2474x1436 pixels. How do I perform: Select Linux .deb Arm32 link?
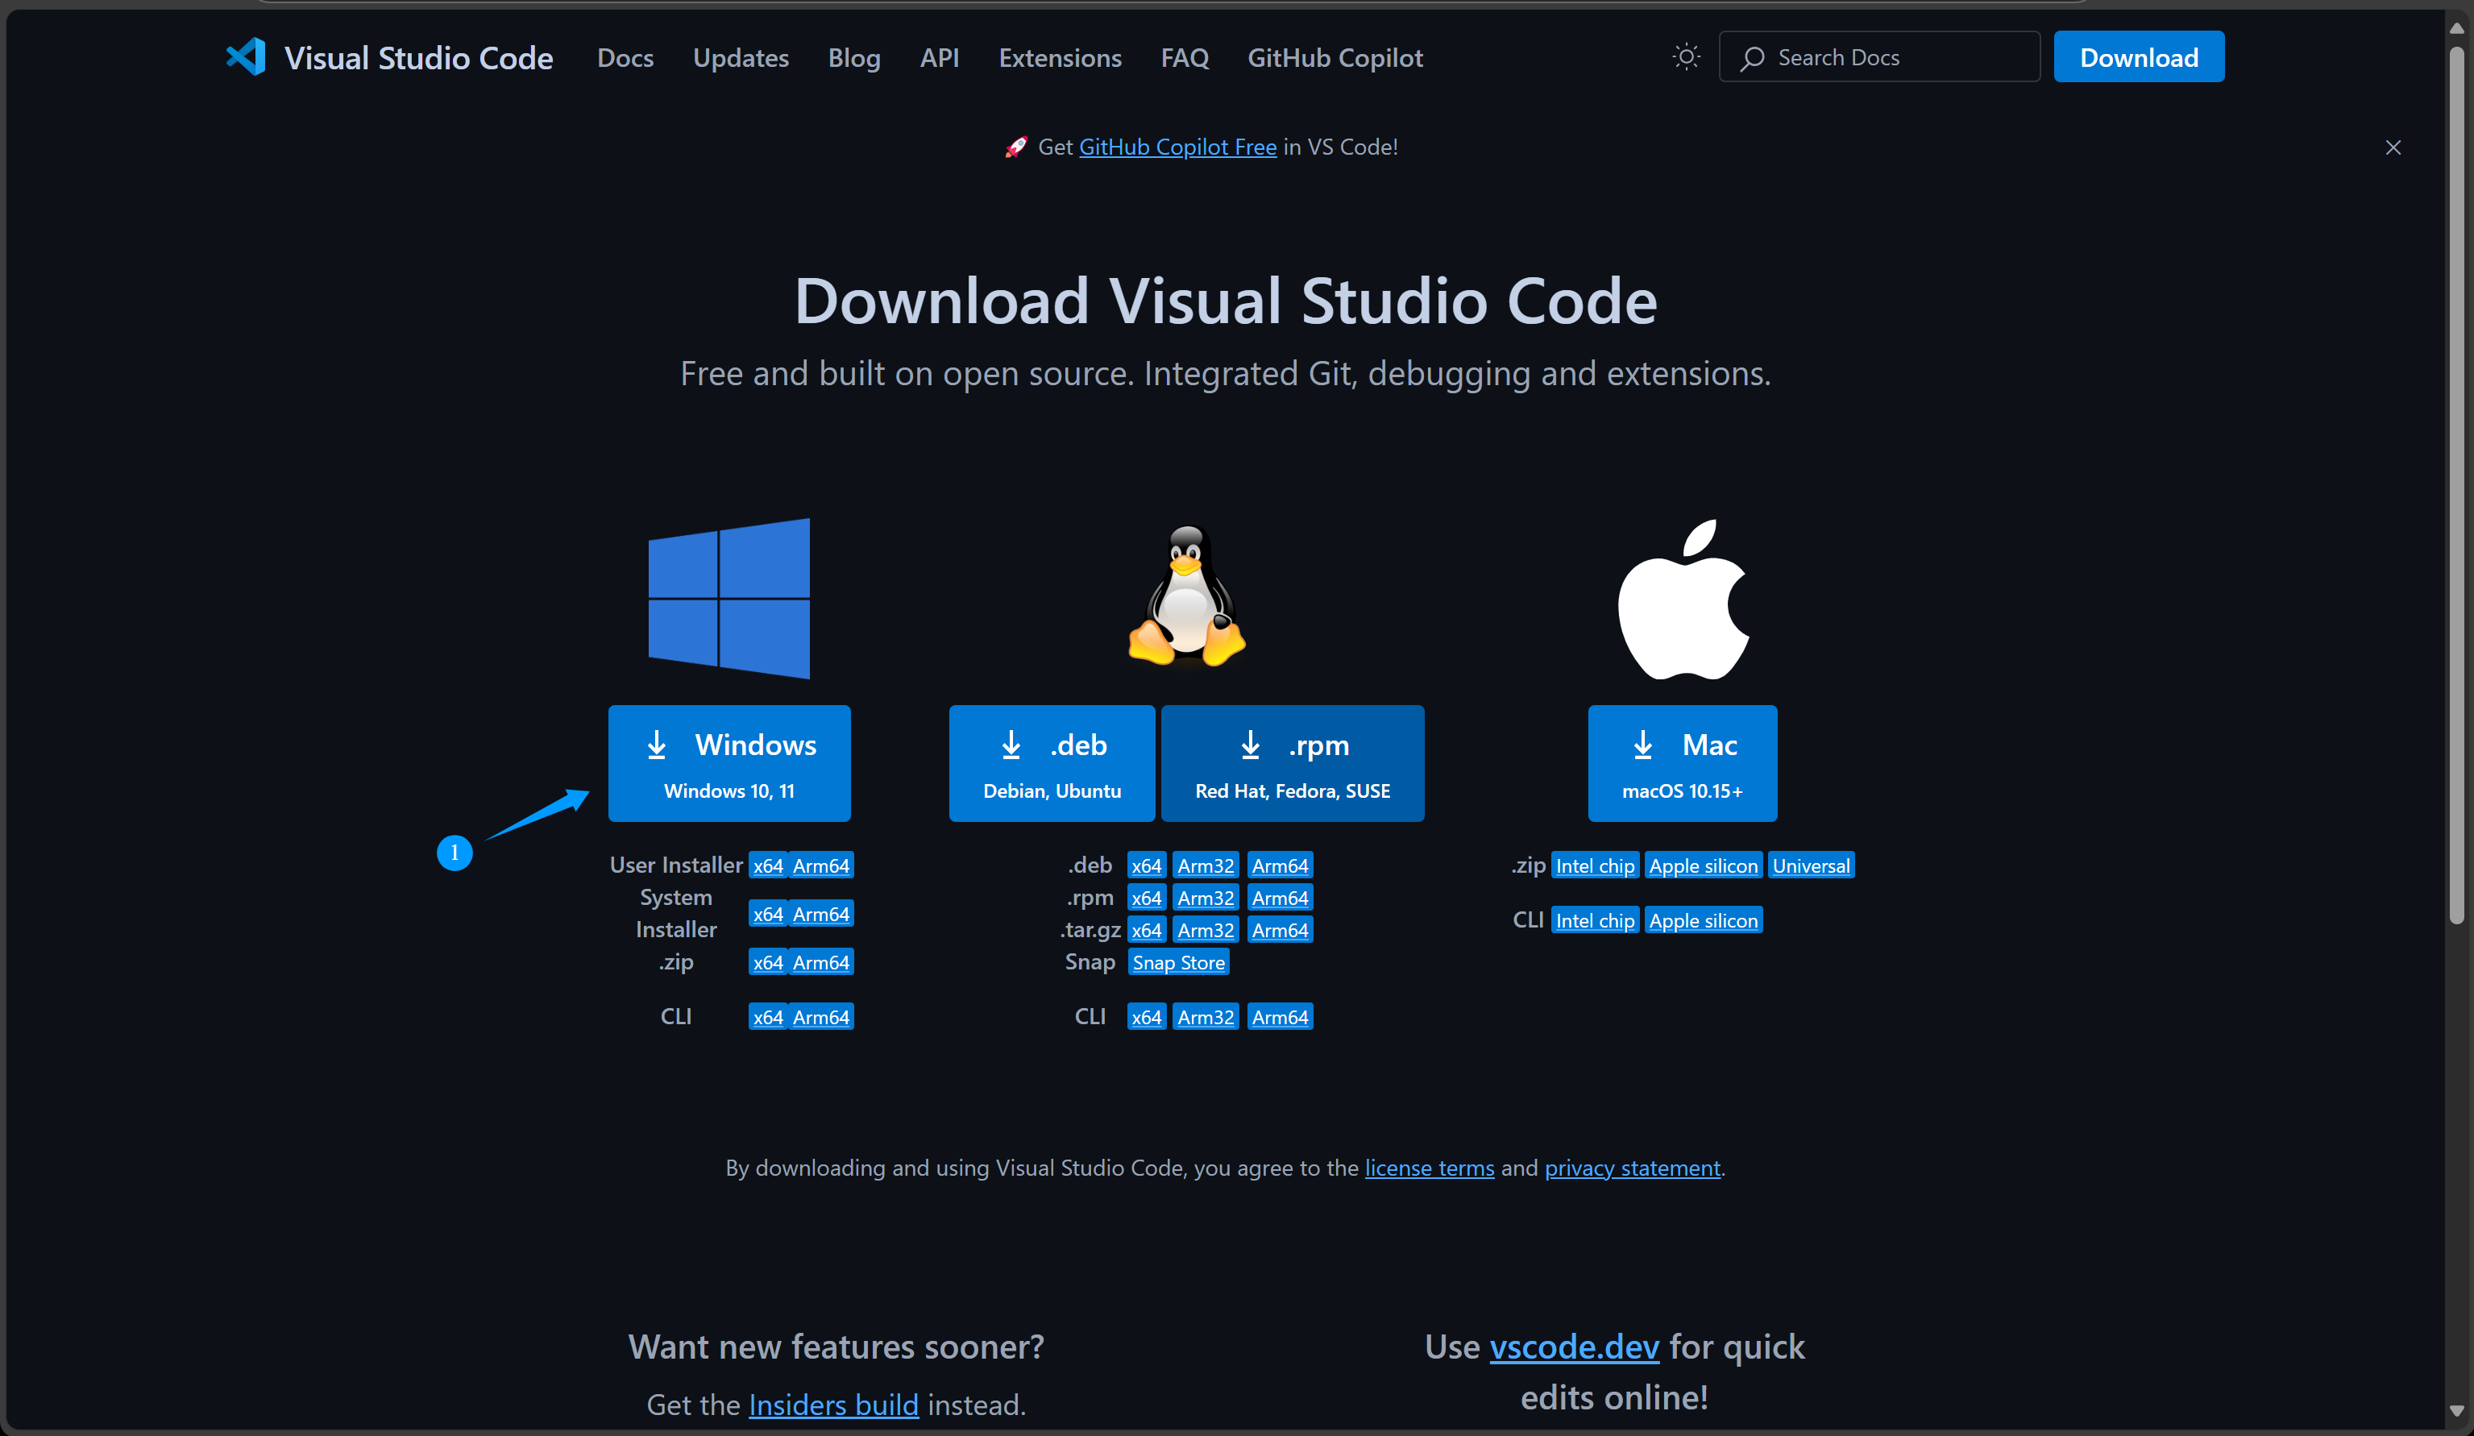coord(1206,865)
